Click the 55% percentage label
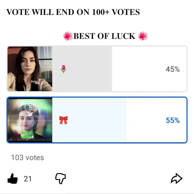Image resolution: width=194 pixels, height=194 pixels. [173, 121]
